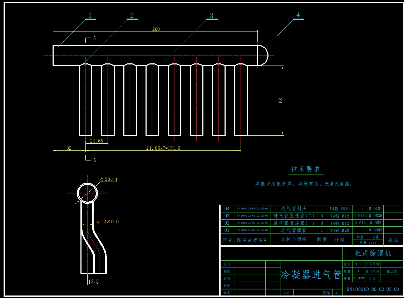Click balloon number "3" callout label
404x298 pixels.
pyautogui.click(x=212, y=15)
